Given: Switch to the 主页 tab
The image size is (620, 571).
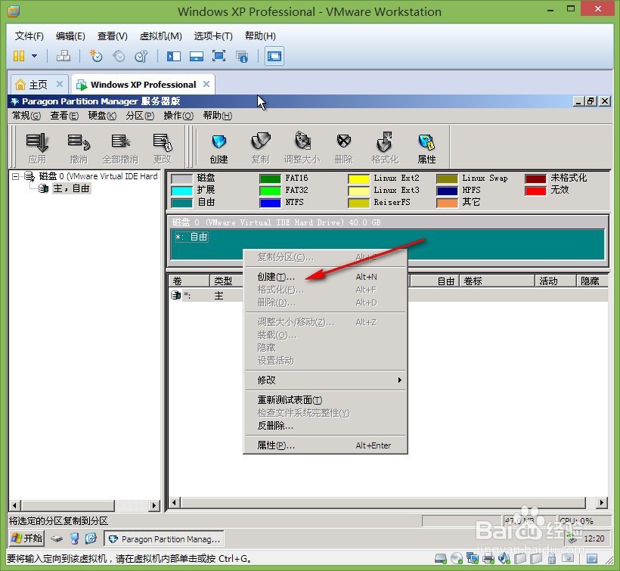Looking at the screenshot, I should tap(38, 85).
